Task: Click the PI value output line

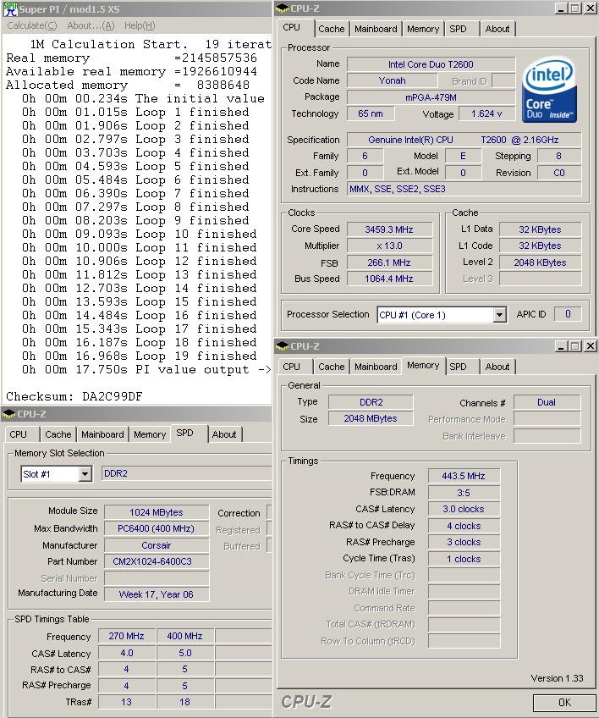Action: coord(146,370)
